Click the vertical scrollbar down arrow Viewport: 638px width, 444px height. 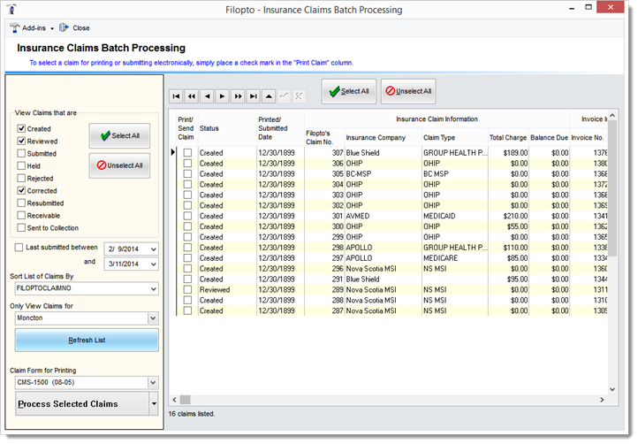point(612,389)
